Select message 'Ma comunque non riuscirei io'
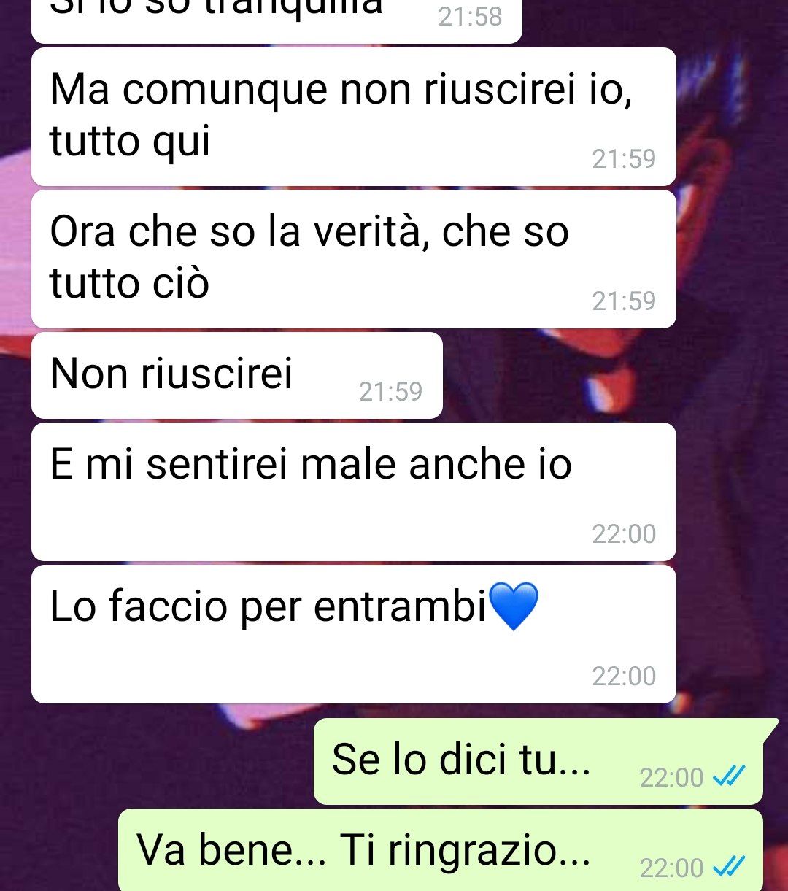The image size is (788, 891). 353,117
